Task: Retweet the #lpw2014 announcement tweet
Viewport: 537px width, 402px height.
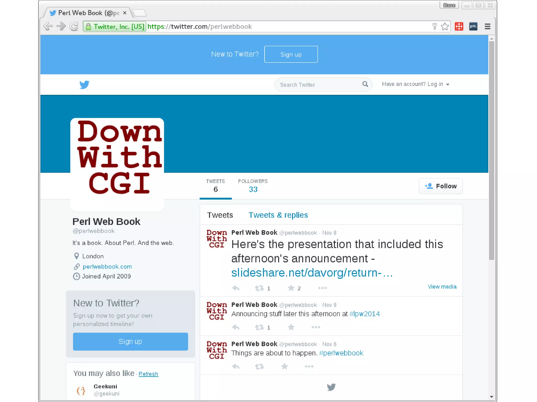Action: coord(259,327)
